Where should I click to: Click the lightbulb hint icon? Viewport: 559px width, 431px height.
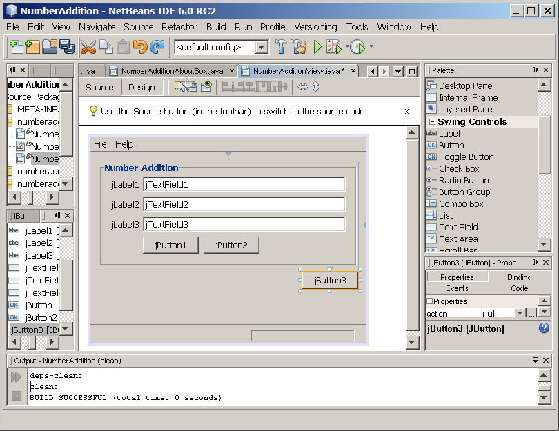pyautogui.click(x=93, y=111)
